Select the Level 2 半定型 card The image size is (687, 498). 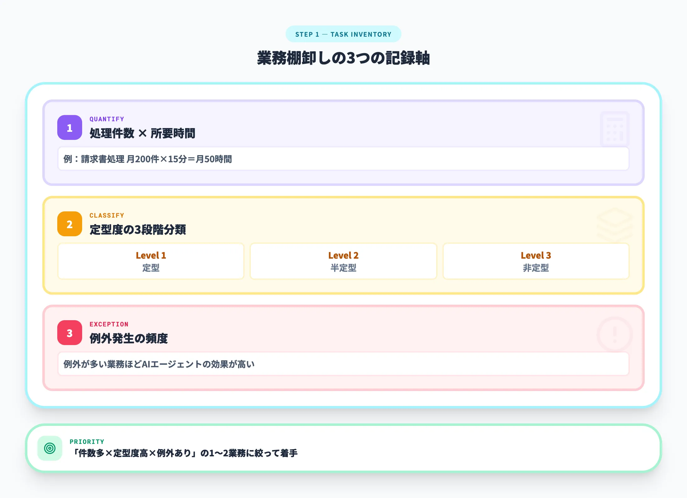pyautogui.click(x=343, y=261)
